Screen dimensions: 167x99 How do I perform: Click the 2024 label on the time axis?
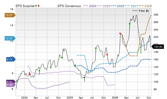pos(24,97)
